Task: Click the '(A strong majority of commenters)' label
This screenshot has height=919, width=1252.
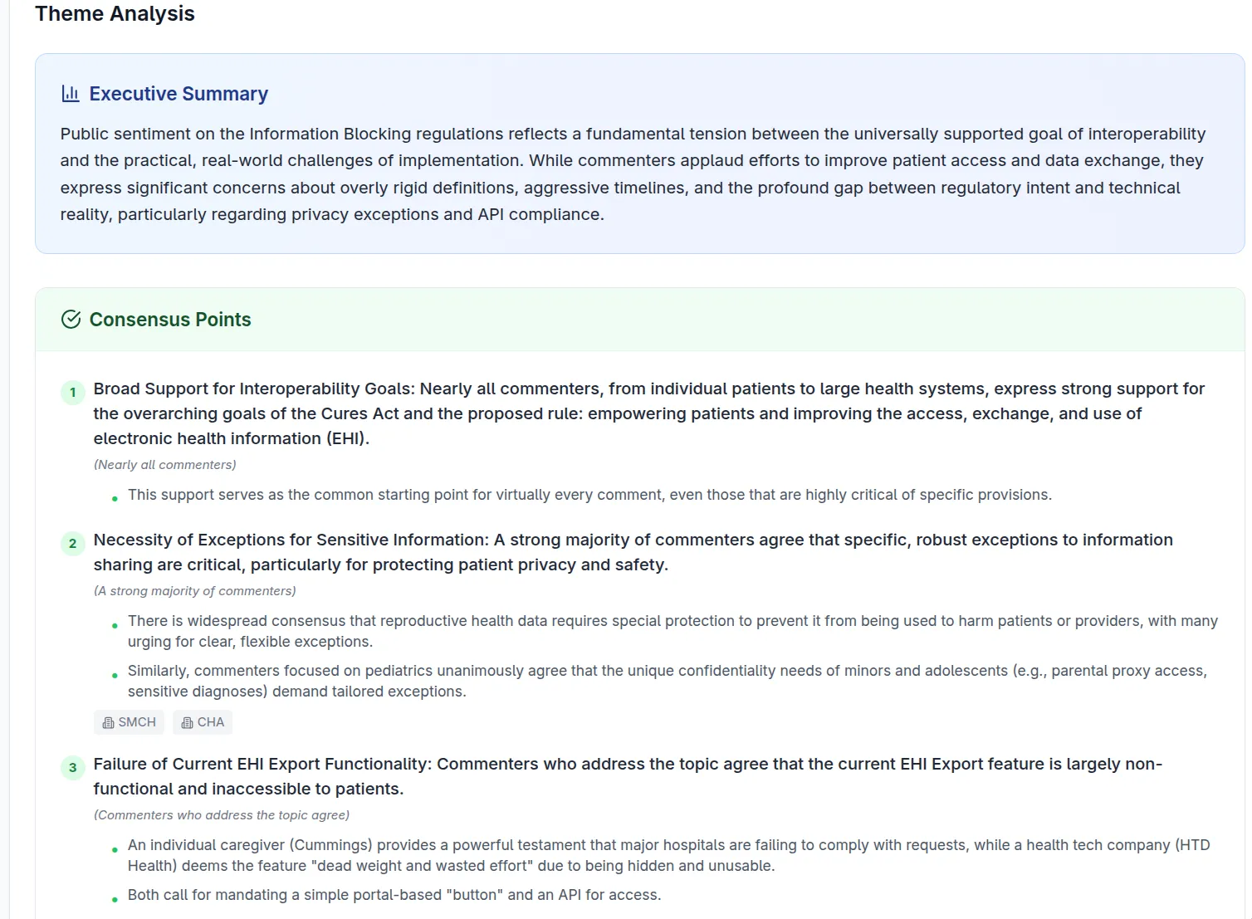Action: (195, 591)
